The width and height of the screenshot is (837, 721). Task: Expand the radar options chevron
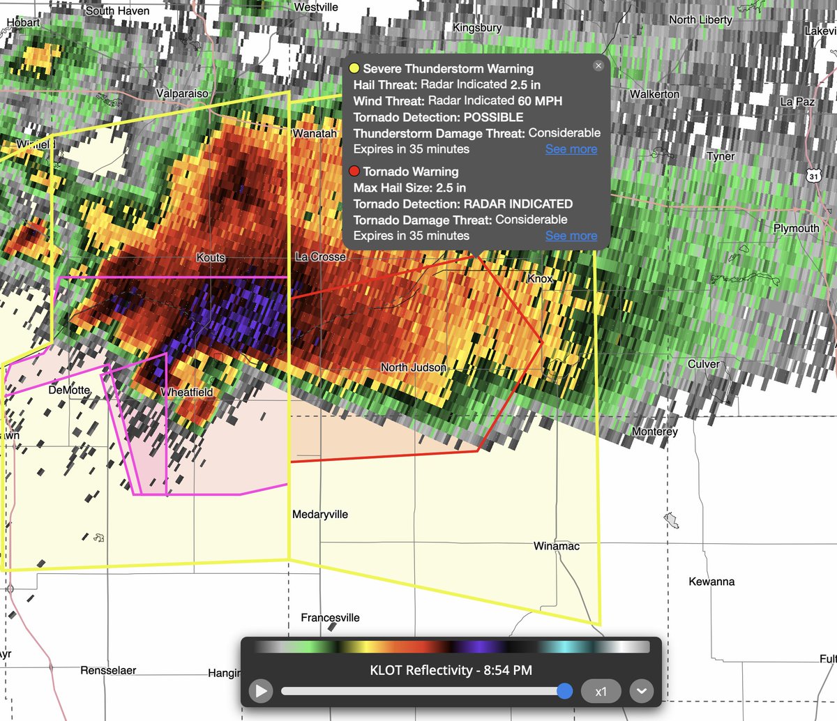pos(641,692)
